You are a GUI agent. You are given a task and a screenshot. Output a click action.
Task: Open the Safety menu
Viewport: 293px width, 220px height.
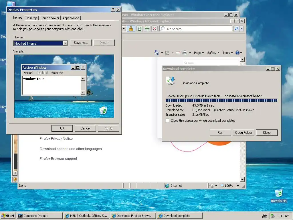point(213,53)
